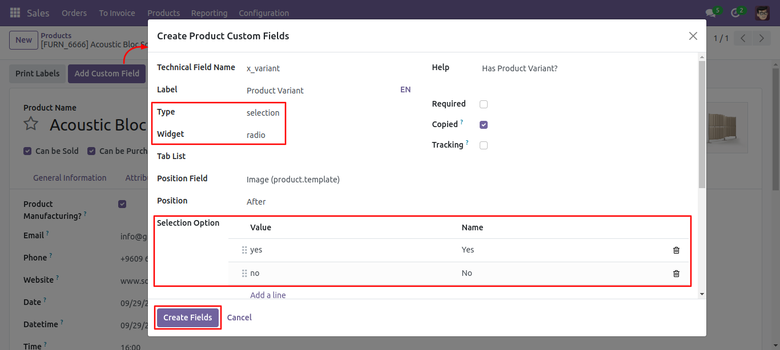Click the scrollbar up arrow in dialog
This screenshot has height=350, width=780.
tap(702, 56)
